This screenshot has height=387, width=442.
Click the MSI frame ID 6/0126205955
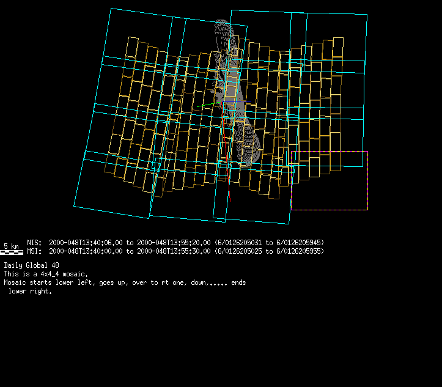tap(300, 251)
